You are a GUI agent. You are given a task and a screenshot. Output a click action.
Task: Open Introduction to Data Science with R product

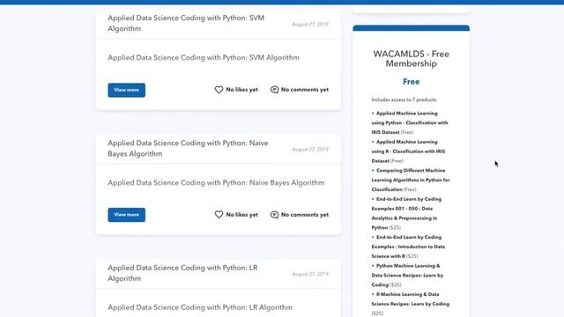(x=408, y=247)
